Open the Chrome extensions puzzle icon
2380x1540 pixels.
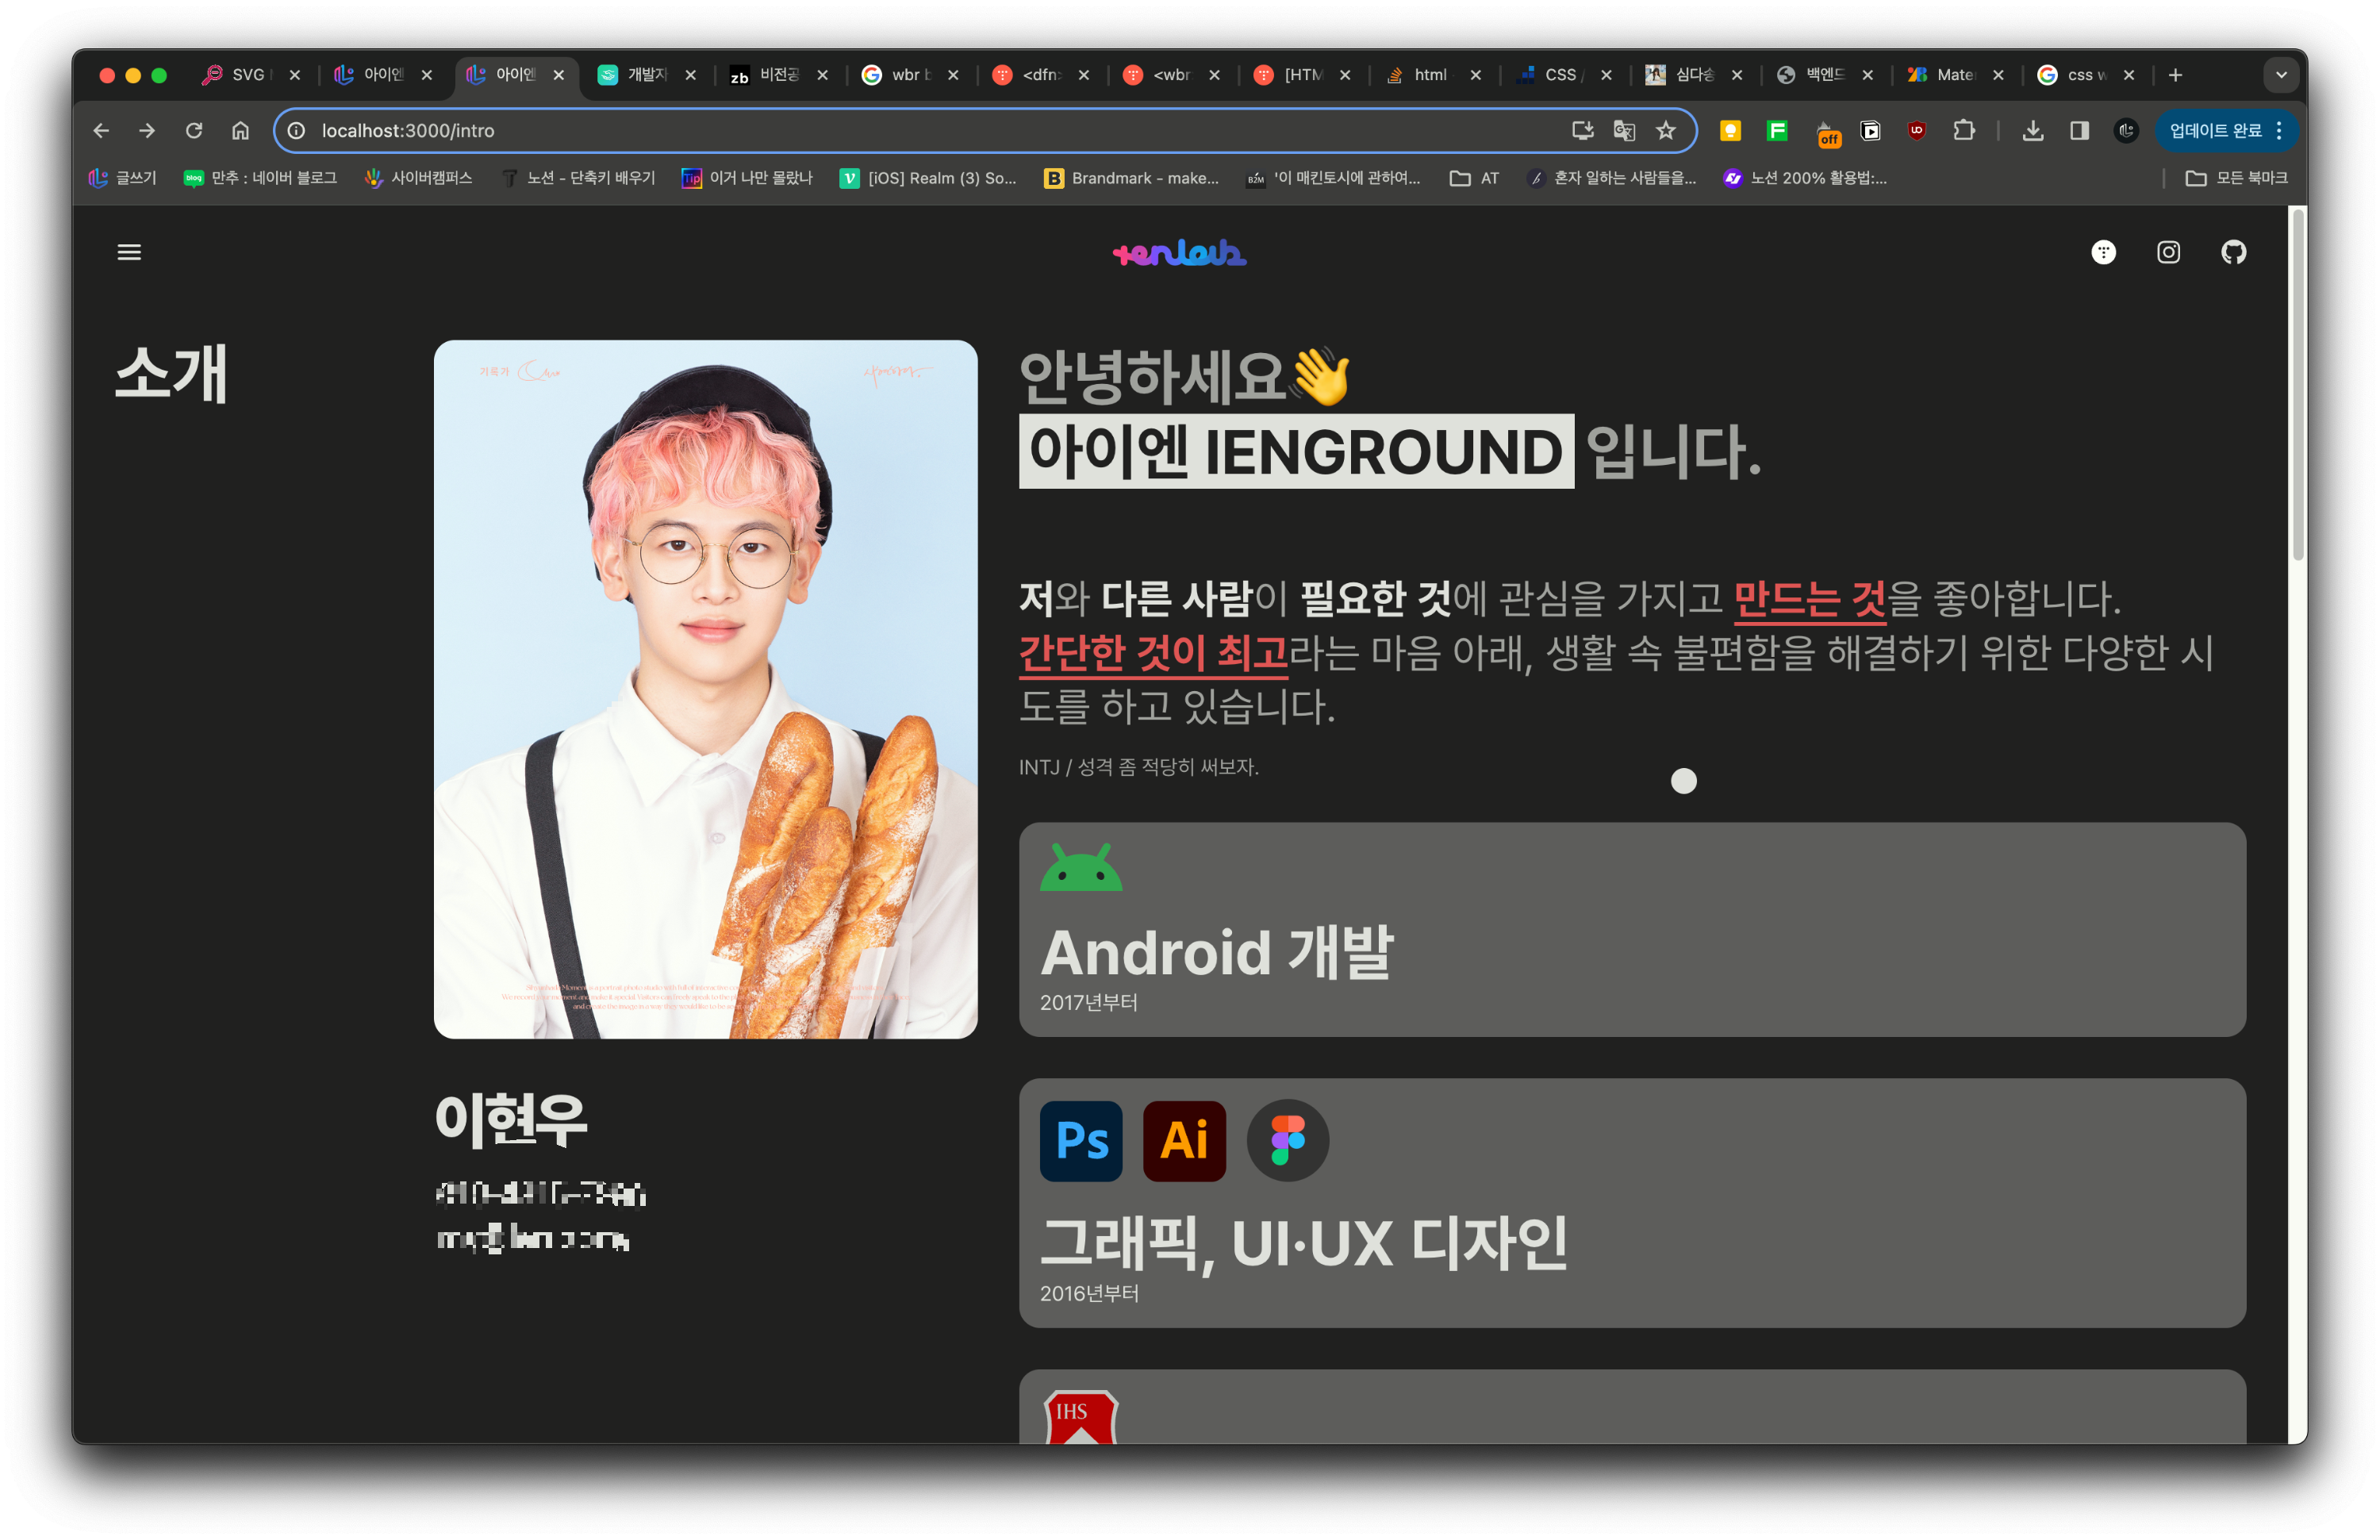[x=1963, y=130]
